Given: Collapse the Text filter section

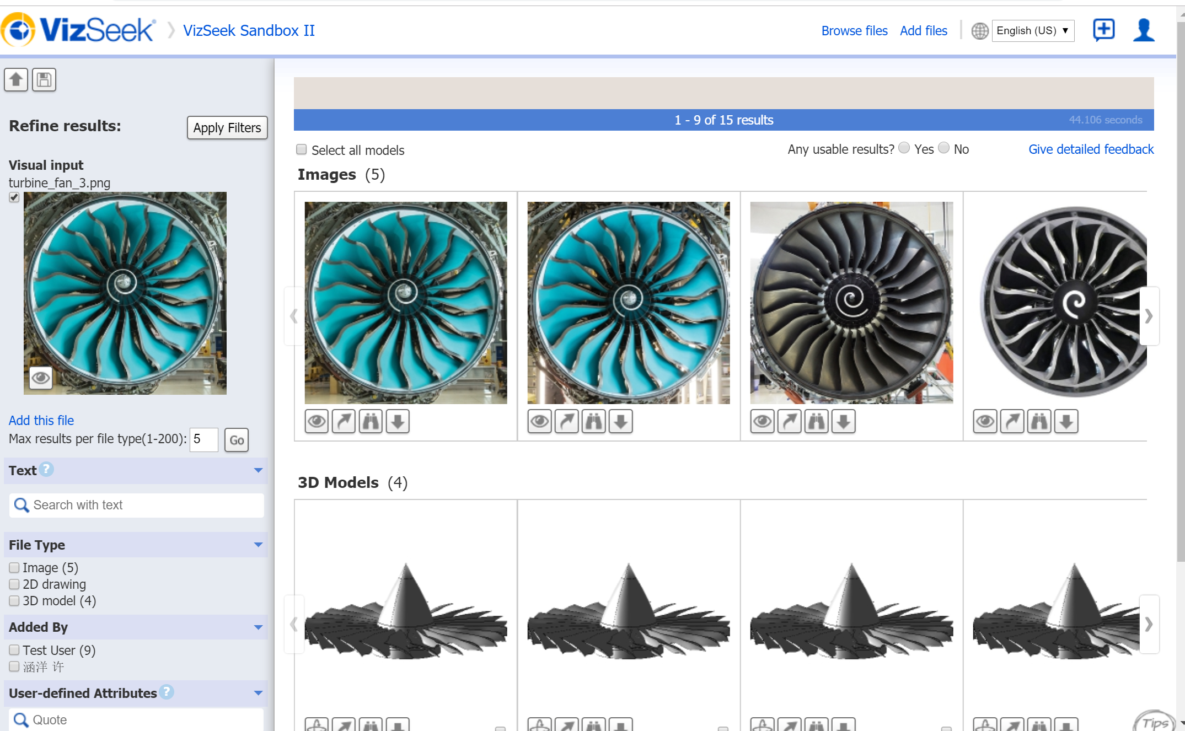Looking at the screenshot, I should [x=258, y=470].
